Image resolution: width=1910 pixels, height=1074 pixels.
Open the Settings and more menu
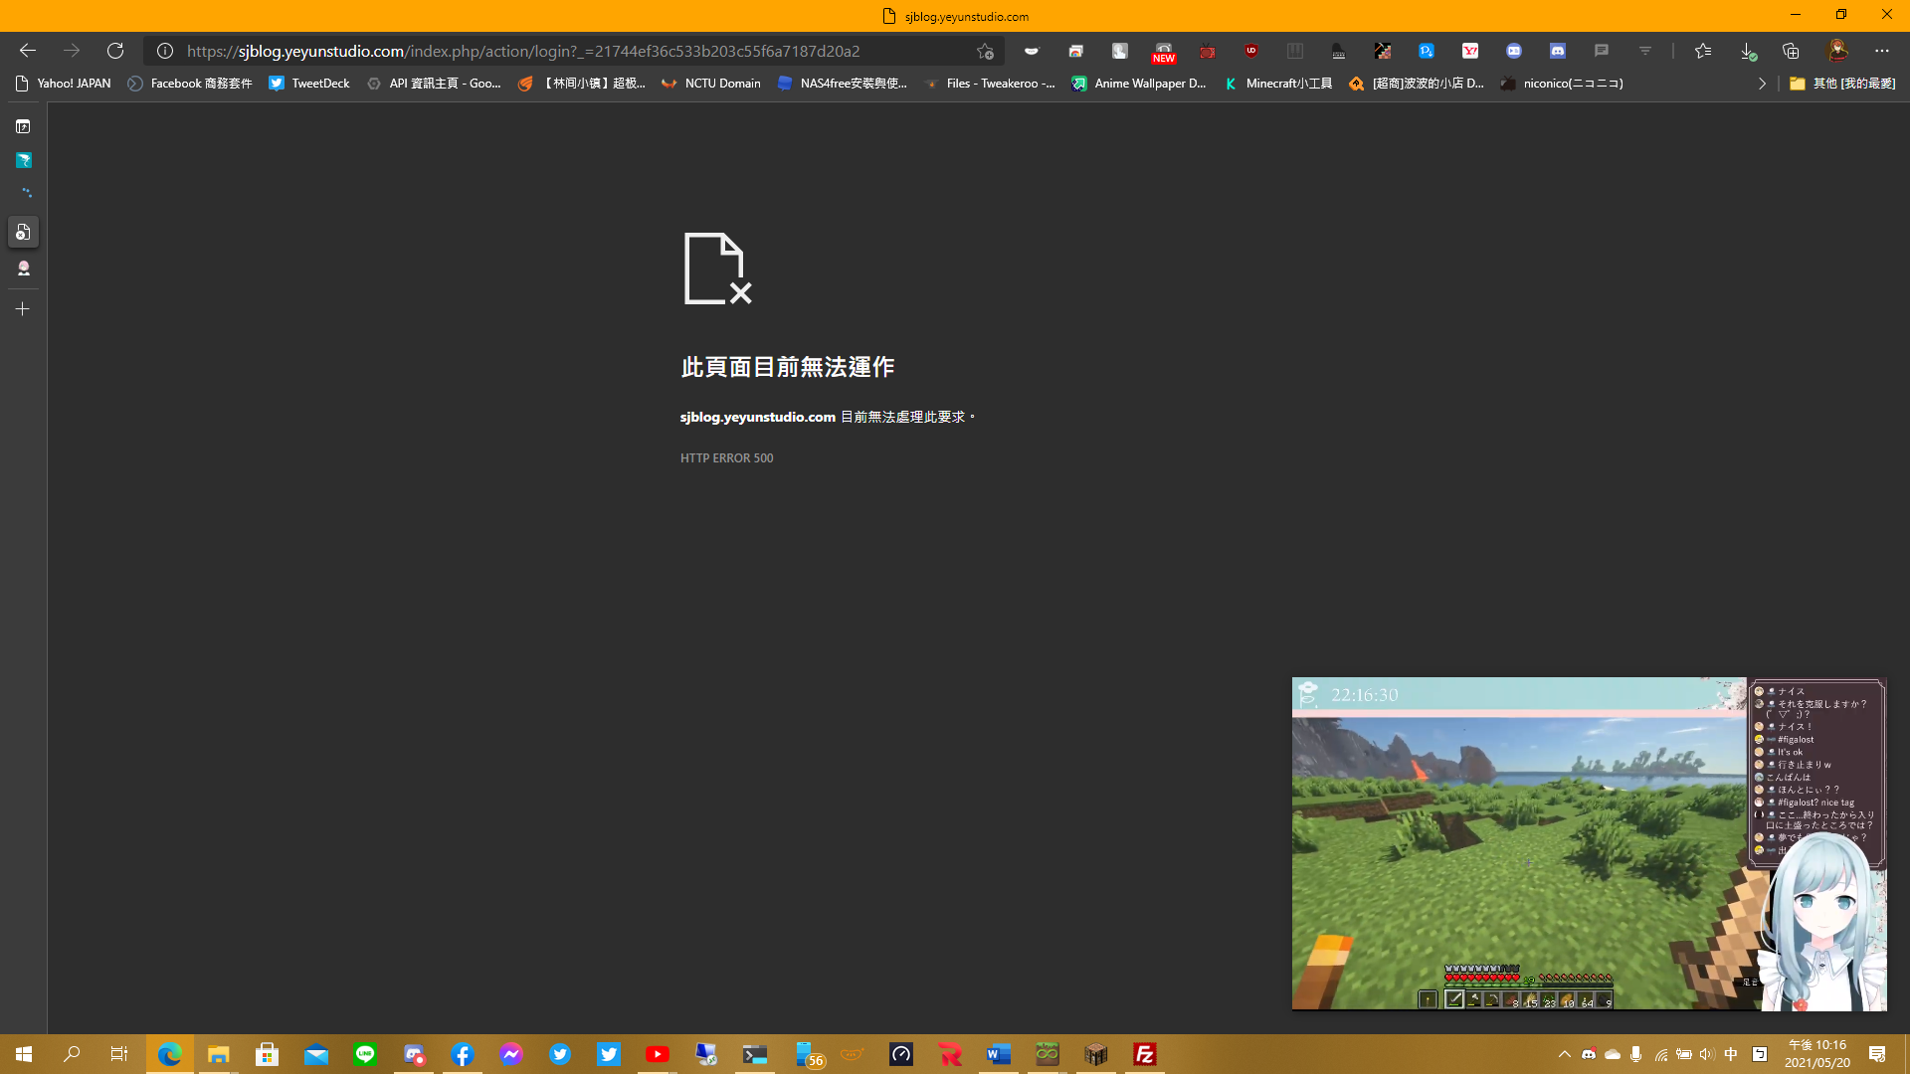[1881, 51]
